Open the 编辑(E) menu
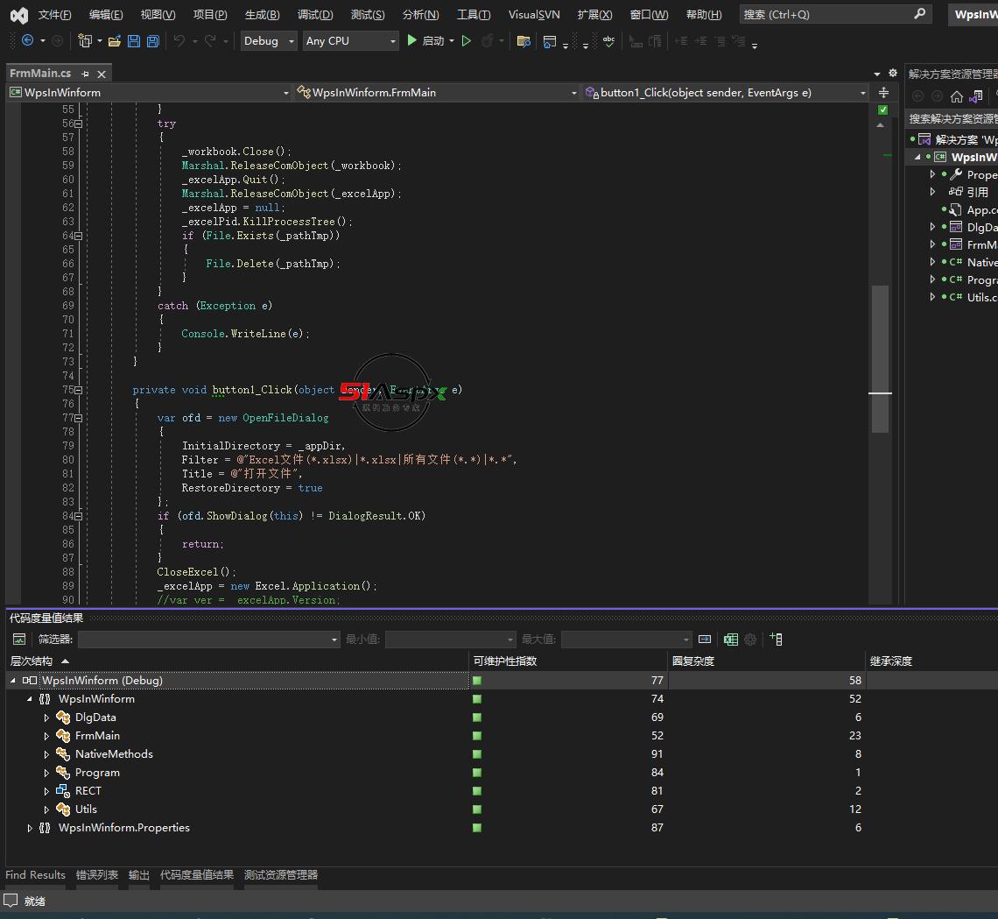998x919 pixels. click(x=106, y=15)
